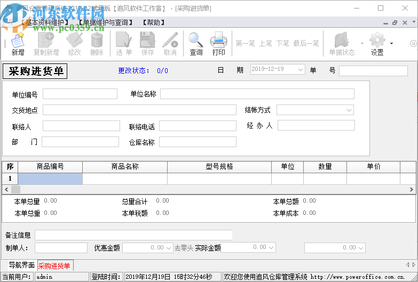Image resolution: width=418 pixels, height=282 pixels.
Task: Click the 商品名称 column header
Action: (x=125, y=167)
